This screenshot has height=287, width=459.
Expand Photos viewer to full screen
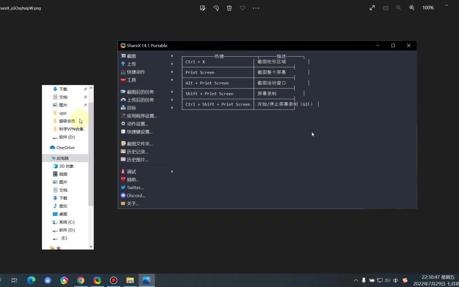pyautogui.click(x=372, y=8)
